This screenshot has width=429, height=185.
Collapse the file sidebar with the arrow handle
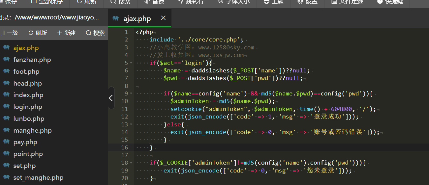(x=111, y=98)
